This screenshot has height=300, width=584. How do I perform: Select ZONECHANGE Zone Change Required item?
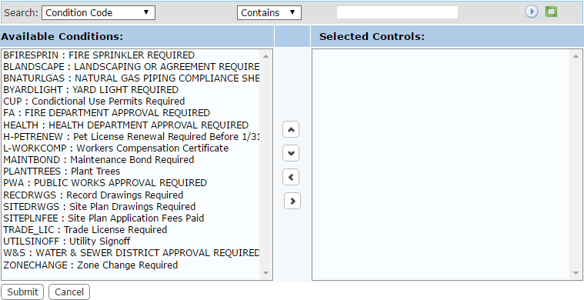131,265
